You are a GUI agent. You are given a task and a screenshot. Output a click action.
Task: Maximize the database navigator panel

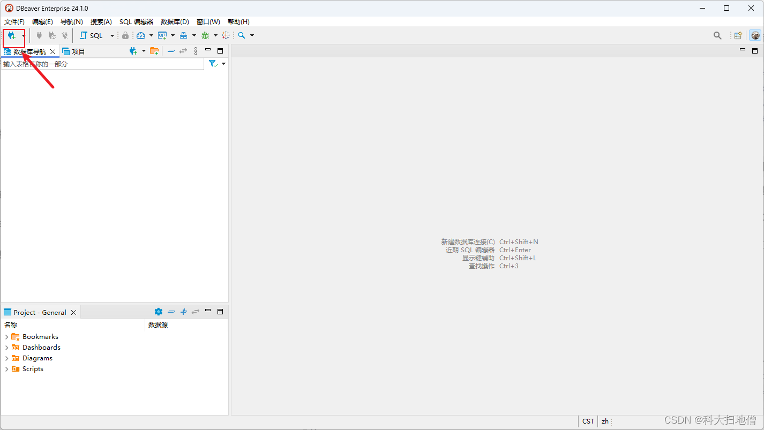click(220, 51)
